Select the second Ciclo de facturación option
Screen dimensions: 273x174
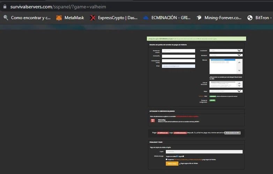pos(223,84)
